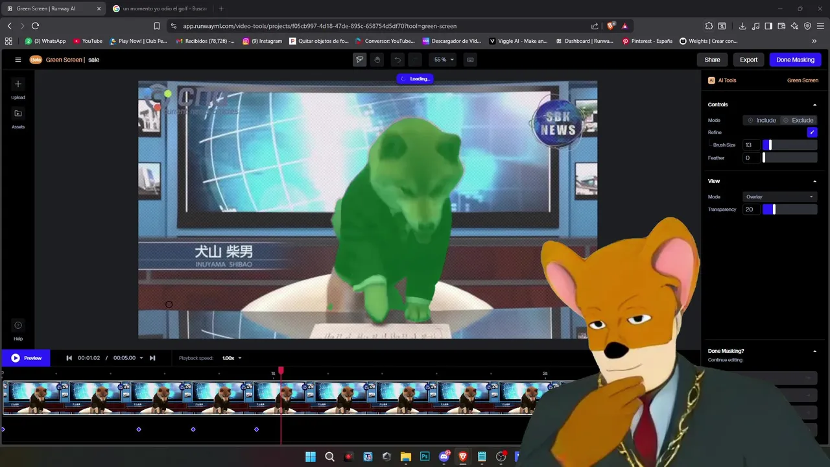Edit the Feather value field

pyautogui.click(x=751, y=158)
